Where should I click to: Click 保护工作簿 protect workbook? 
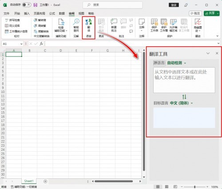(164, 25)
